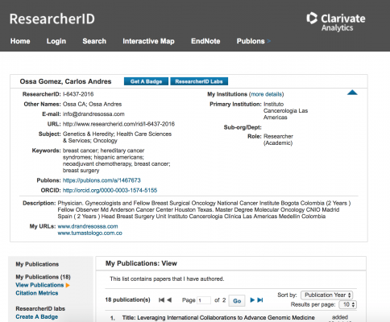The image size is (390, 322).
Task: Go to previous publications page arrow
Action: tap(169, 300)
